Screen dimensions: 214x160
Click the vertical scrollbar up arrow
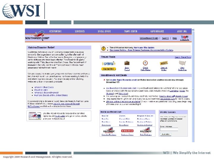(193, 30)
